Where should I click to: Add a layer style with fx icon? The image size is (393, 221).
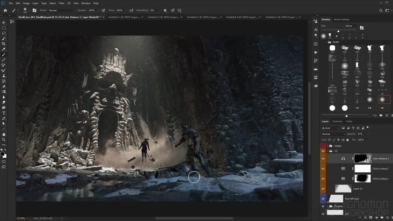pos(366,218)
